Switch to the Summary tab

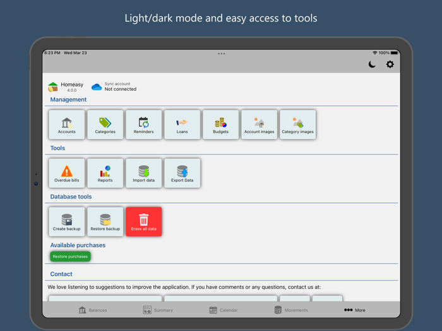(x=158, y=310)
